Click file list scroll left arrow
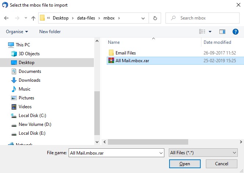This screenshot has height=173, width=244. (x=105, y=142)
